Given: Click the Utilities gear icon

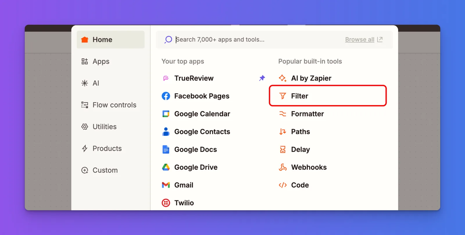Looking at the screenshot, I should pyautogui.click(x=85, y=127).
